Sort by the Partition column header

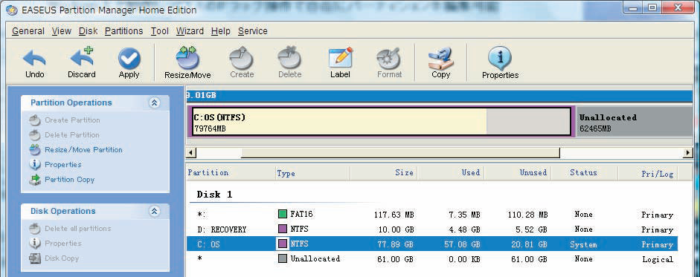tap(230, 173)
